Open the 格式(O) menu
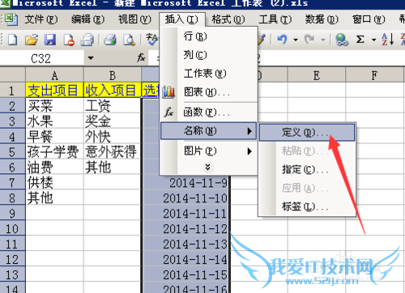The height and width of the screenshot is (293, 405). [228, 19]
